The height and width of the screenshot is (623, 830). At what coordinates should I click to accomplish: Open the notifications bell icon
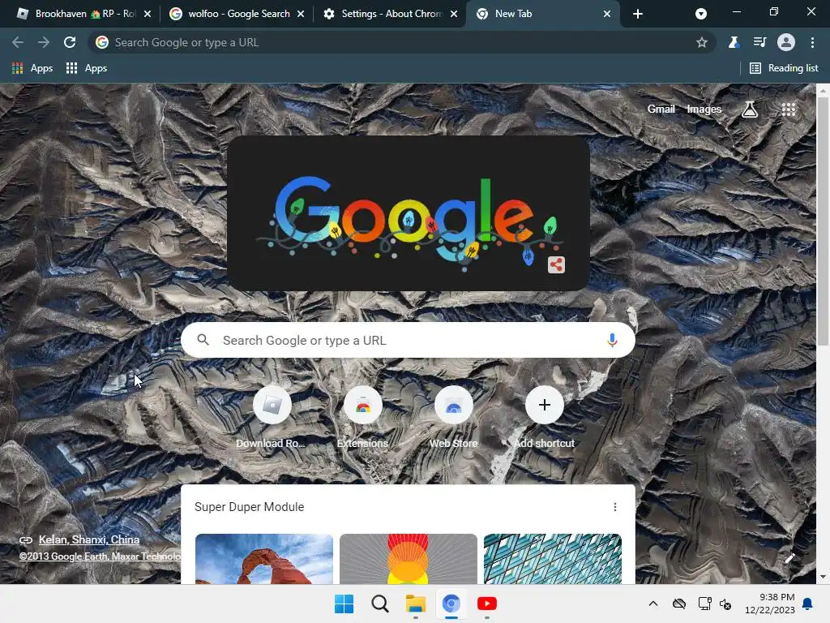808,604
